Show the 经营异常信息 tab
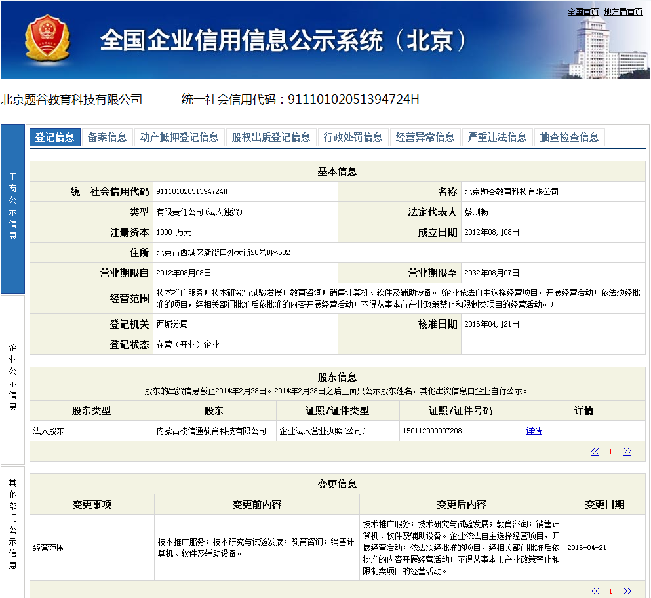The height and width of the screenshot is (598, 651). 425,137
